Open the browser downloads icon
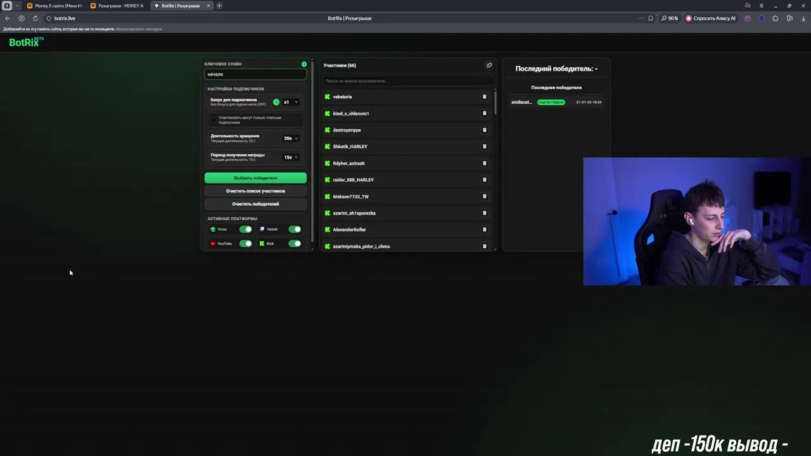This screenshot has height=456, width=811. pos(803,18)
